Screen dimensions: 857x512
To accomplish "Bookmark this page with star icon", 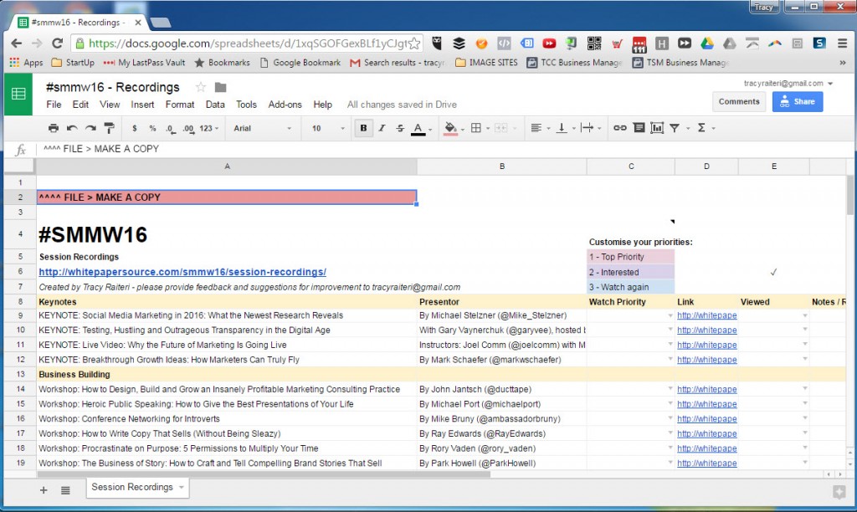I will (415, 44).
